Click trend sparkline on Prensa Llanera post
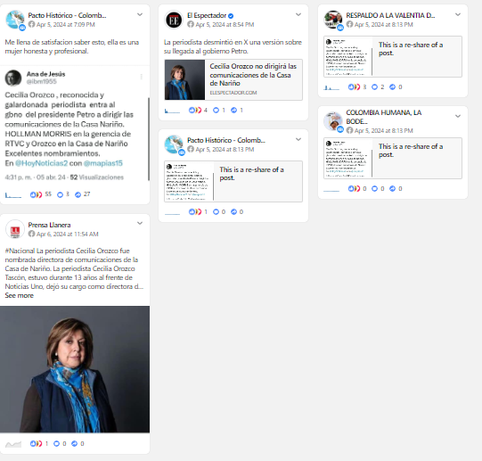The height and width of the screenshot is (461, 482). coord(13,444)
